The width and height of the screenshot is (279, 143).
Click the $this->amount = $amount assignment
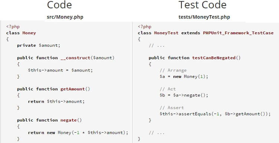[60, 70]
